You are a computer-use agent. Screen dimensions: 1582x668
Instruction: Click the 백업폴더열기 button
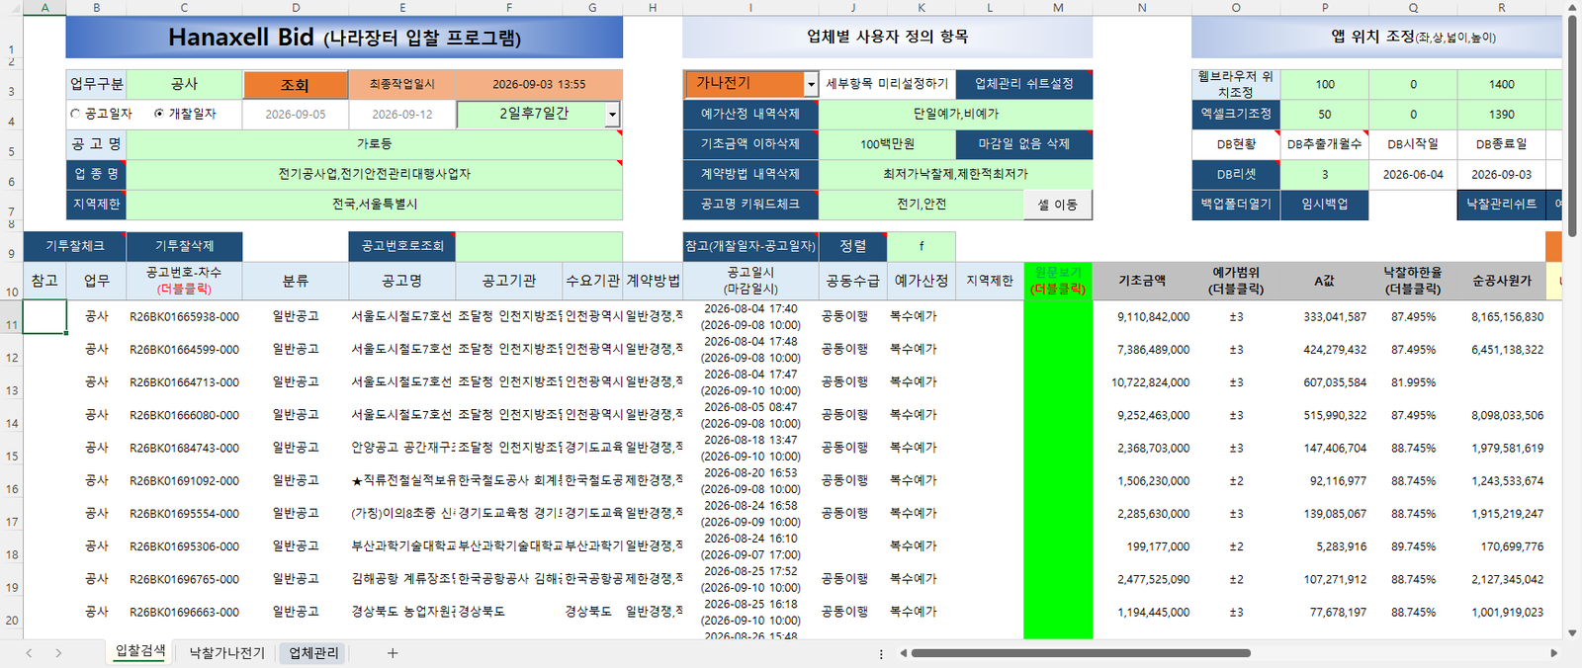(1236, 205)
